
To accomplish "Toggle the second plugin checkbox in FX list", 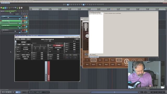I will pos(90,14).
